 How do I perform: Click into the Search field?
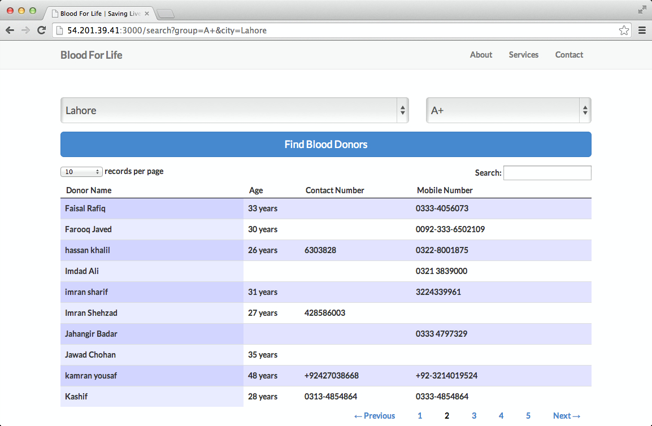pyautogui.click(x=547, y=173)
